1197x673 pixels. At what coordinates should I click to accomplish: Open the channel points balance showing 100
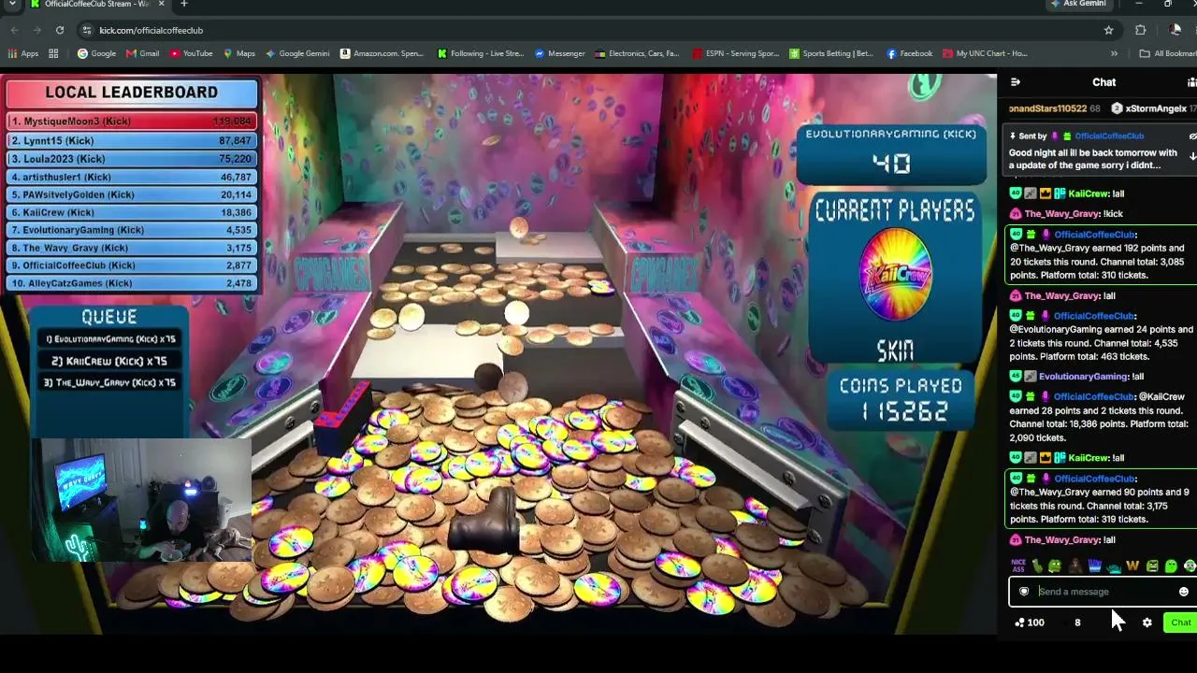[1030, 623]
